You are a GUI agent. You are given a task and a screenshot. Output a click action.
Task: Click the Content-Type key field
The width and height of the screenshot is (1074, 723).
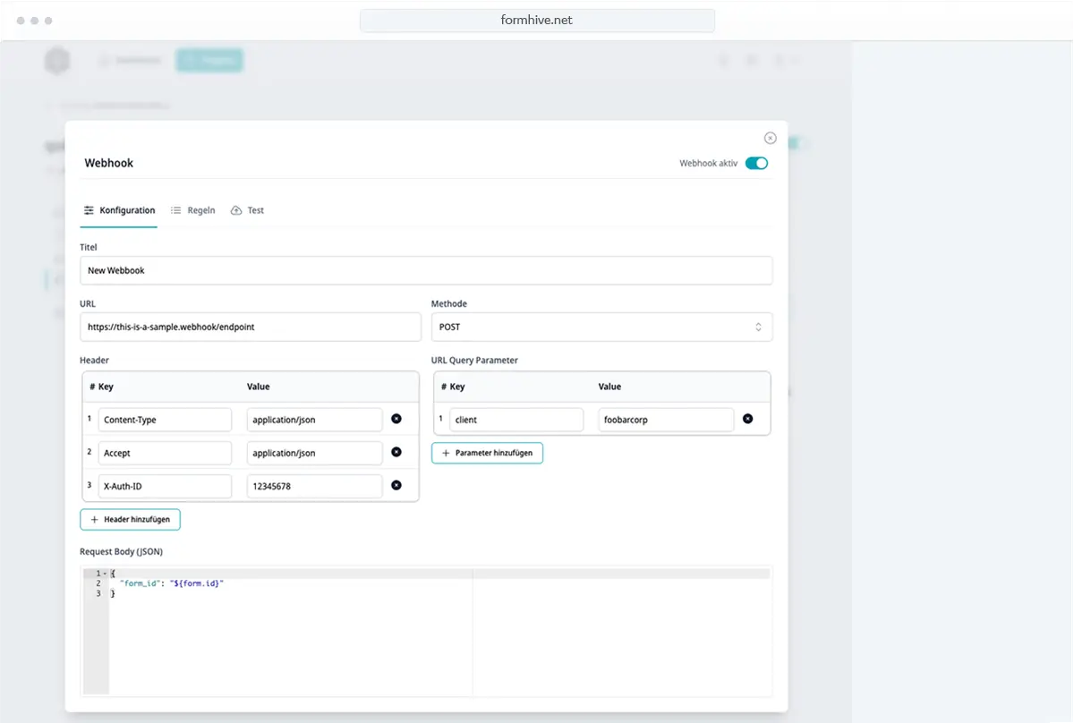point(165,420)
